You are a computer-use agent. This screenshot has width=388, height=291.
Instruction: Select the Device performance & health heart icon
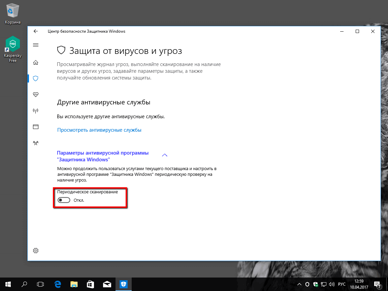pos(36,94)
